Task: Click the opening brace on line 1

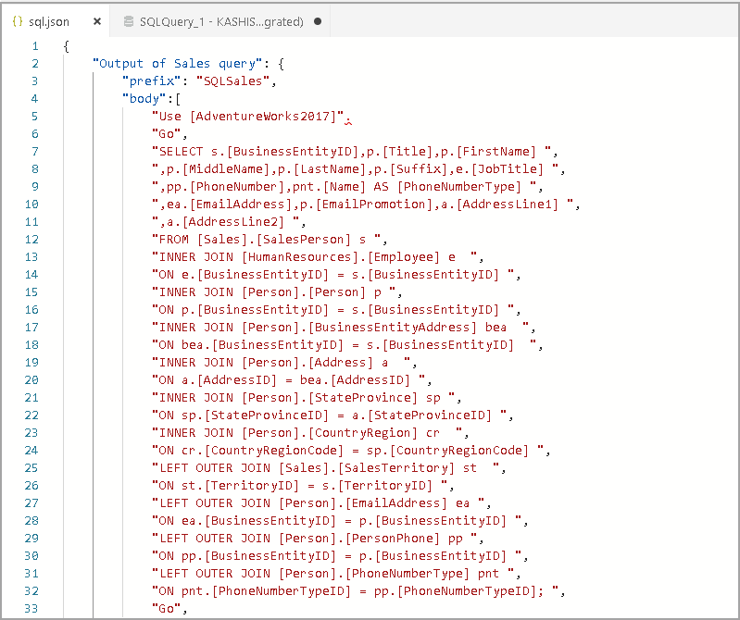Action: point(66,46)
